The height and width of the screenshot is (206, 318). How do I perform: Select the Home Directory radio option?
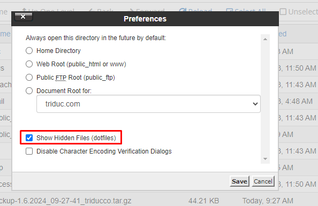29,51
